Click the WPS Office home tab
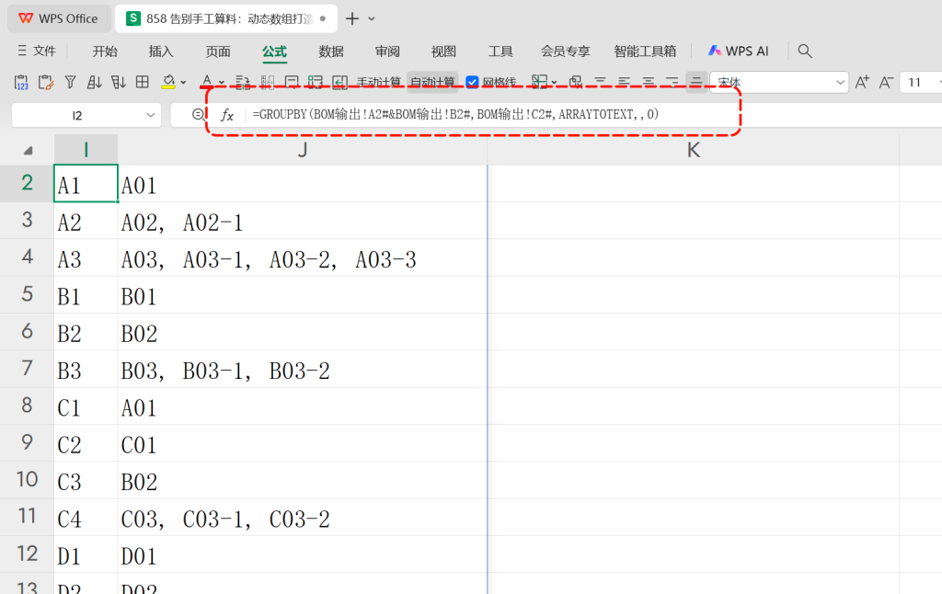The image size is (942, 594). [x=59, y=18]
